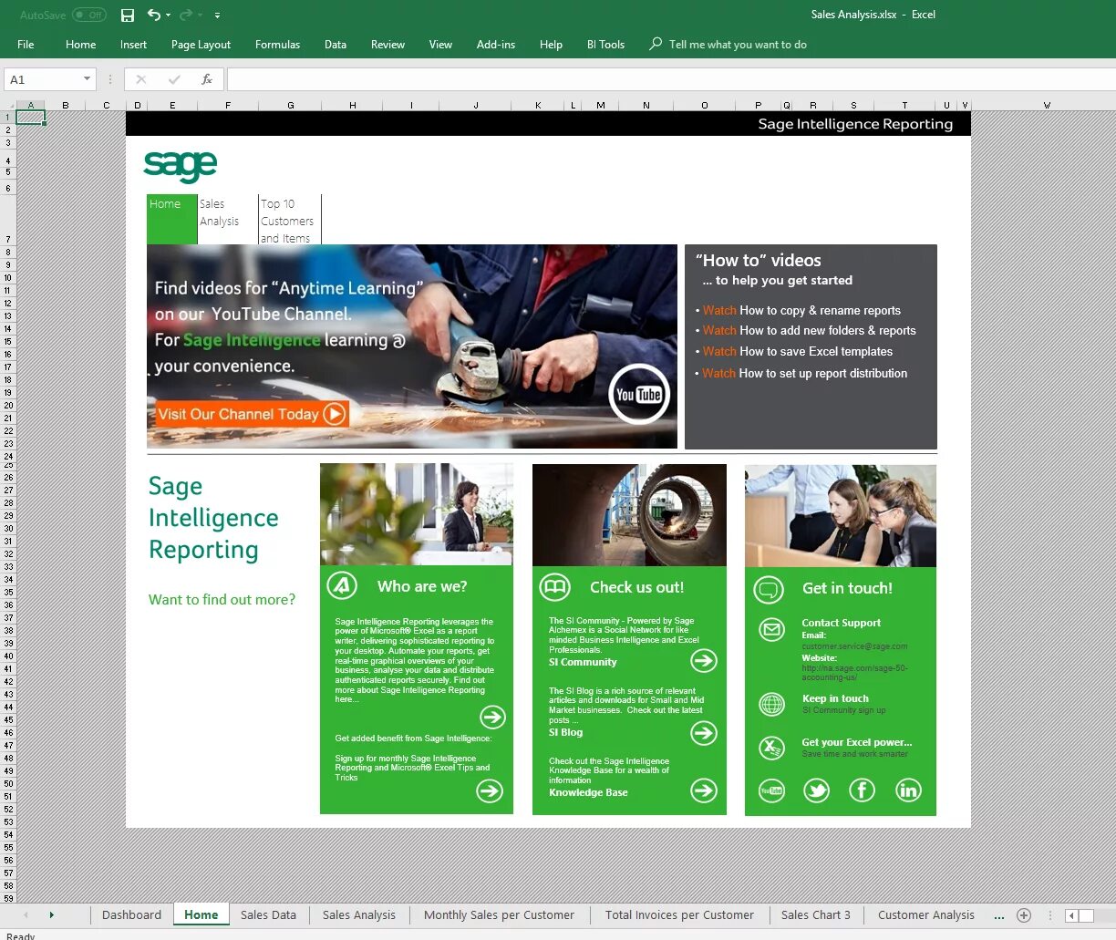
Task: Click arrow next to Sage Intelligence Reporting description
Action: [x=492, y=717]
